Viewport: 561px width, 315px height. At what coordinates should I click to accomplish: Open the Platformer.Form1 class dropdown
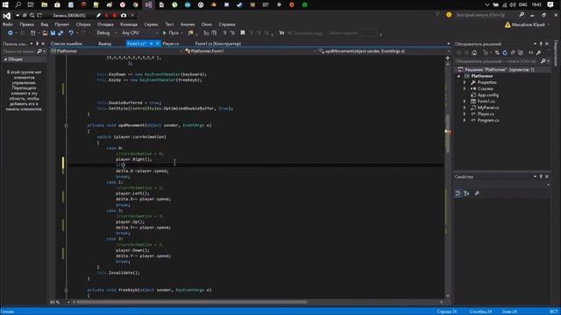250,51
